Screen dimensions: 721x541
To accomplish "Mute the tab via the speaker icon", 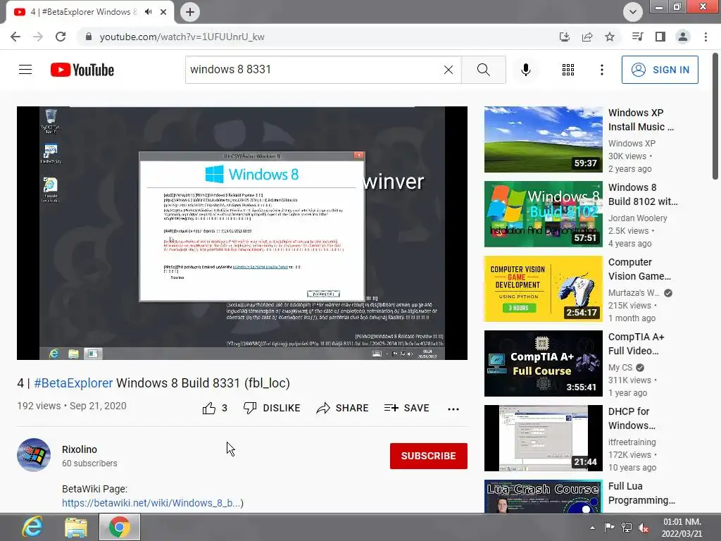I will point(148,12).
